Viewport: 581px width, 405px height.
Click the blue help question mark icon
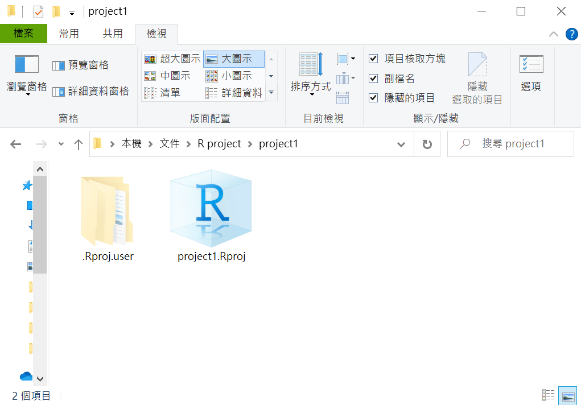[x=571, y=34]
